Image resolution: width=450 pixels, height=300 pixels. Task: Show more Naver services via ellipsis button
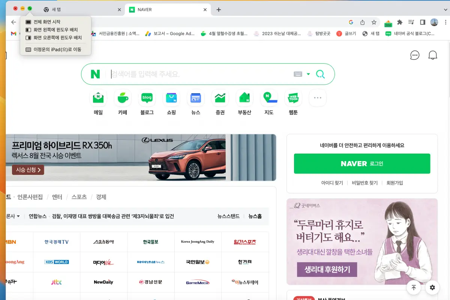(x=317, y=97)
